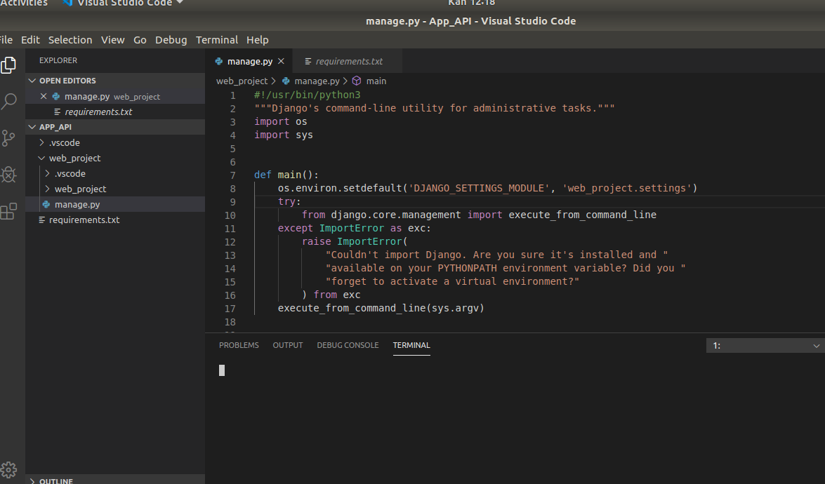Expand the top-level .vscode folder
The width and height of the screenshot is (825, 484).
[41, 142]
